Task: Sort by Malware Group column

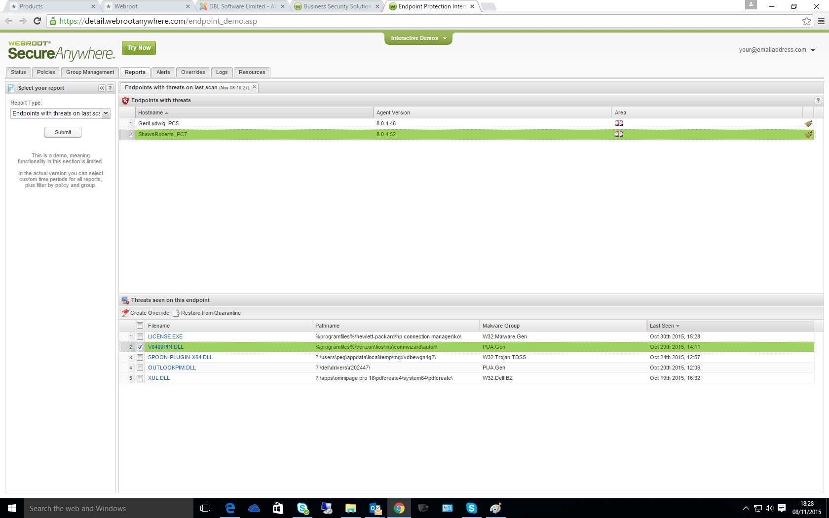Action: point(563,326)
